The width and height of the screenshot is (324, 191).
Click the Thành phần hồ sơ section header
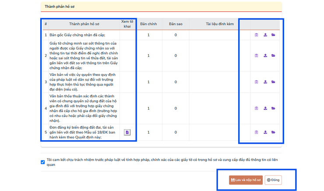(x=60, y=7)
